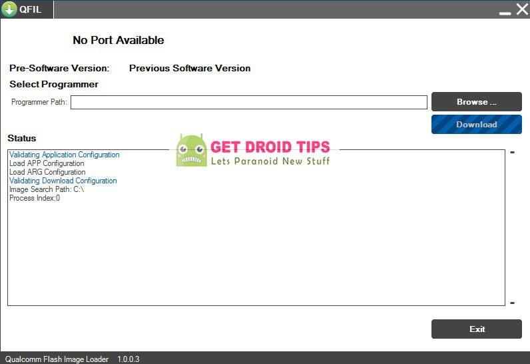Click the Validating Application Configuration log line
The image size is (530, 364).
click(x=64, y=155)
